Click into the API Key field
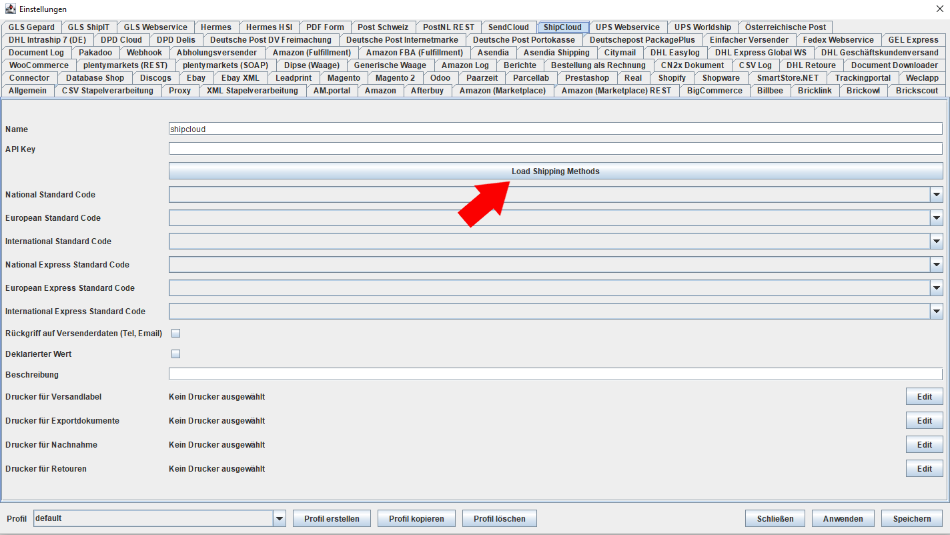Image resolution: width=950 pixels, height=535 pixels. [x=556, y=149]
